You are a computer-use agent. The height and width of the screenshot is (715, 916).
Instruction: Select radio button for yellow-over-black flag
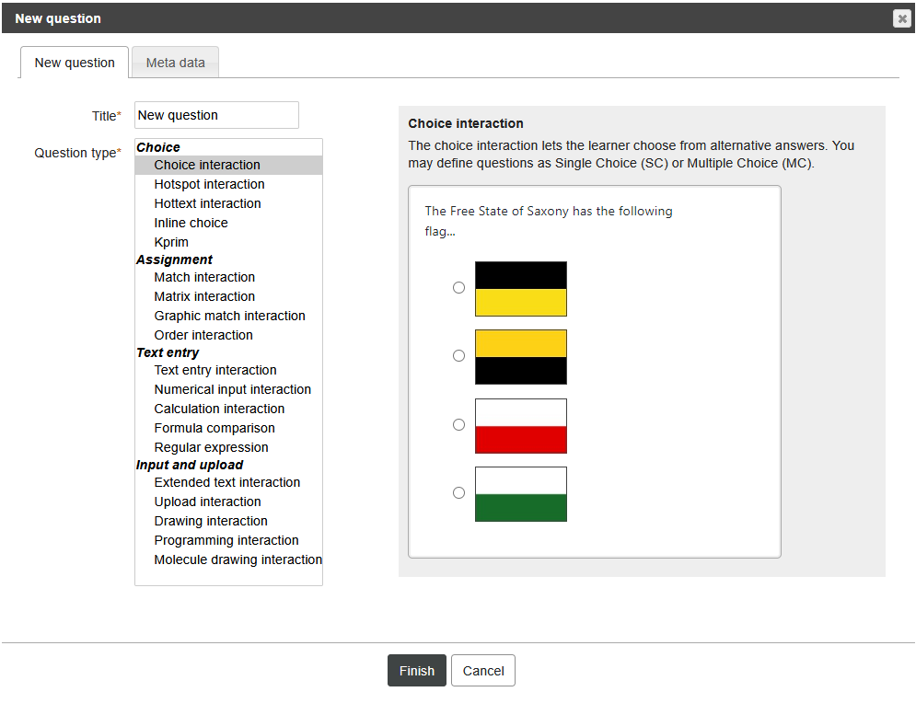pos(458,356)
